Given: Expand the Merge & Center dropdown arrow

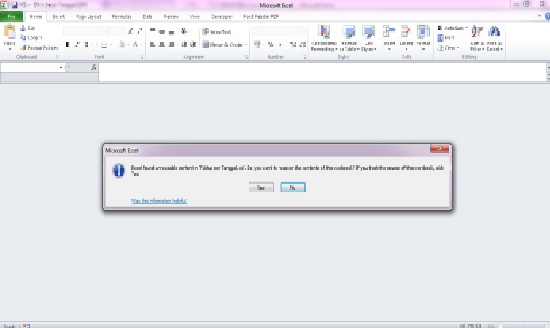Looking at the screenshot, I should click(247, 45).
